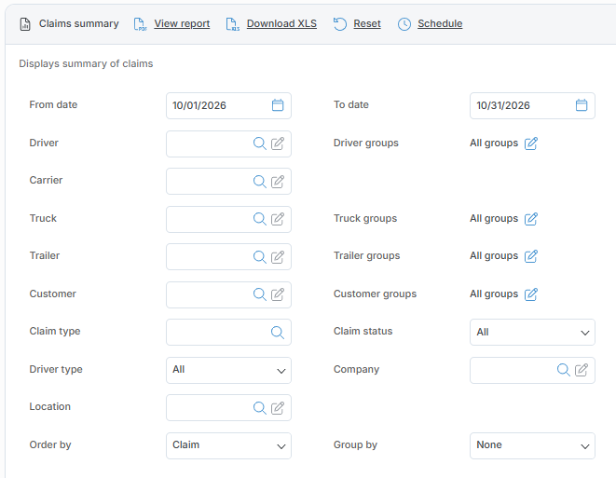Click the Claims summary document icon

[x=25, y=24]
